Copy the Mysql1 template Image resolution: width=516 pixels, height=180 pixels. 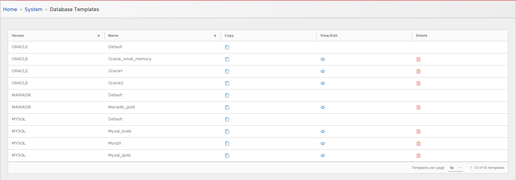click(227, 144)
